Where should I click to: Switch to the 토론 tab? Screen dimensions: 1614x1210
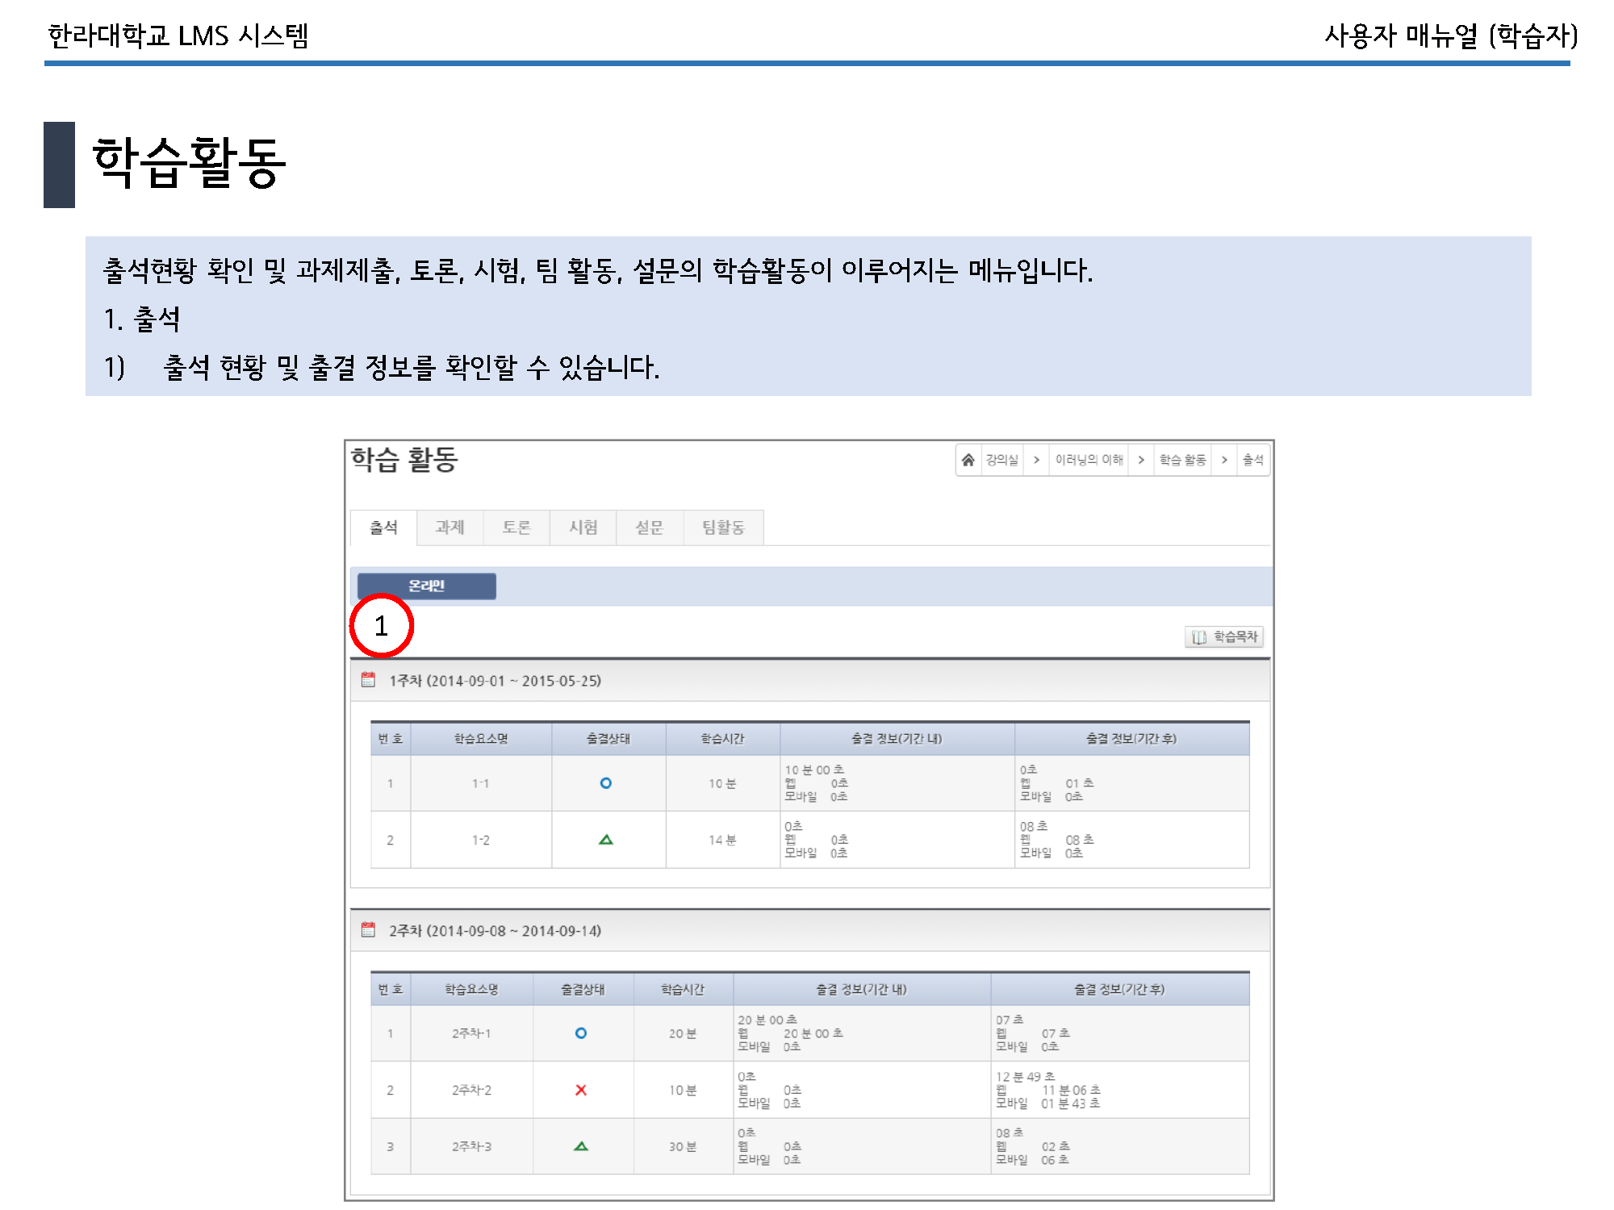(516, 528)
